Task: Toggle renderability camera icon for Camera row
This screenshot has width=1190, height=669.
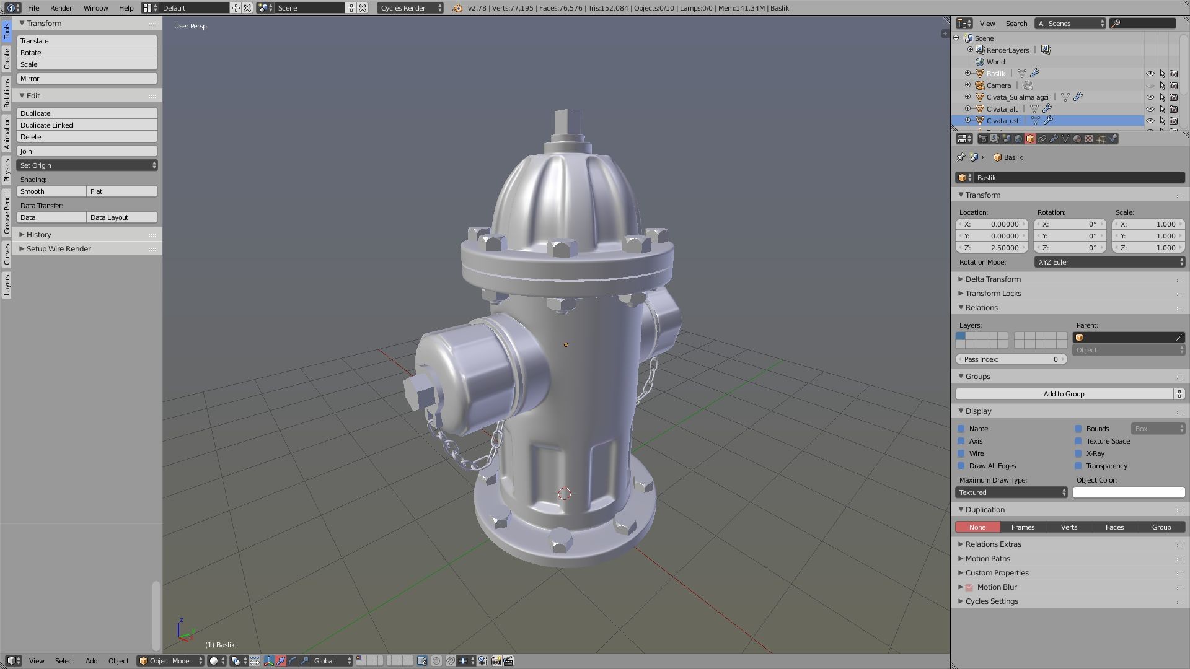Action: [x=1173, y=85]
